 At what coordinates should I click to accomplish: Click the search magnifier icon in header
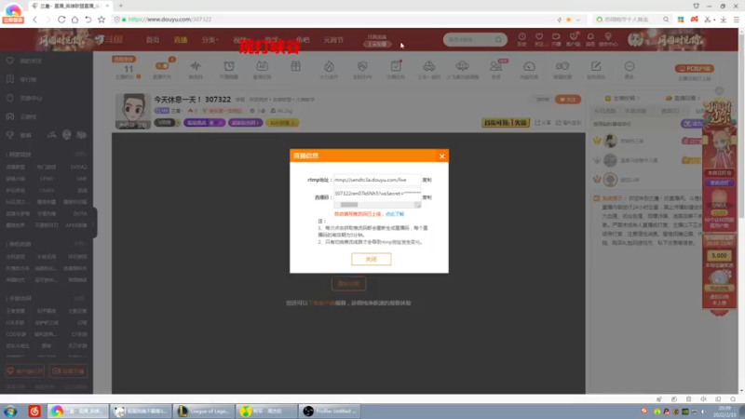[x=498, y=39]
